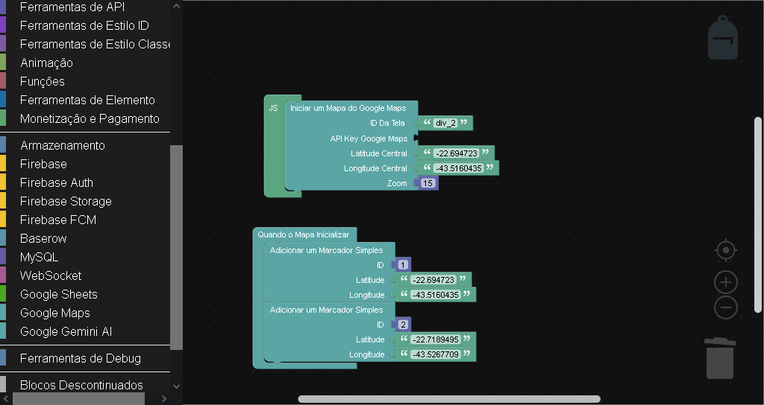The image size is (764, 405).
Task: Click the workspace vertical scrollbar
Action: click(758, 214)
